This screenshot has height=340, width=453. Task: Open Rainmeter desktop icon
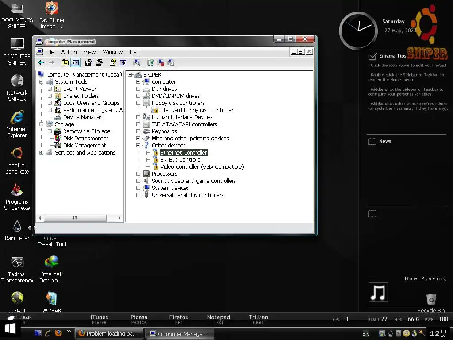[x=17, y=230]
